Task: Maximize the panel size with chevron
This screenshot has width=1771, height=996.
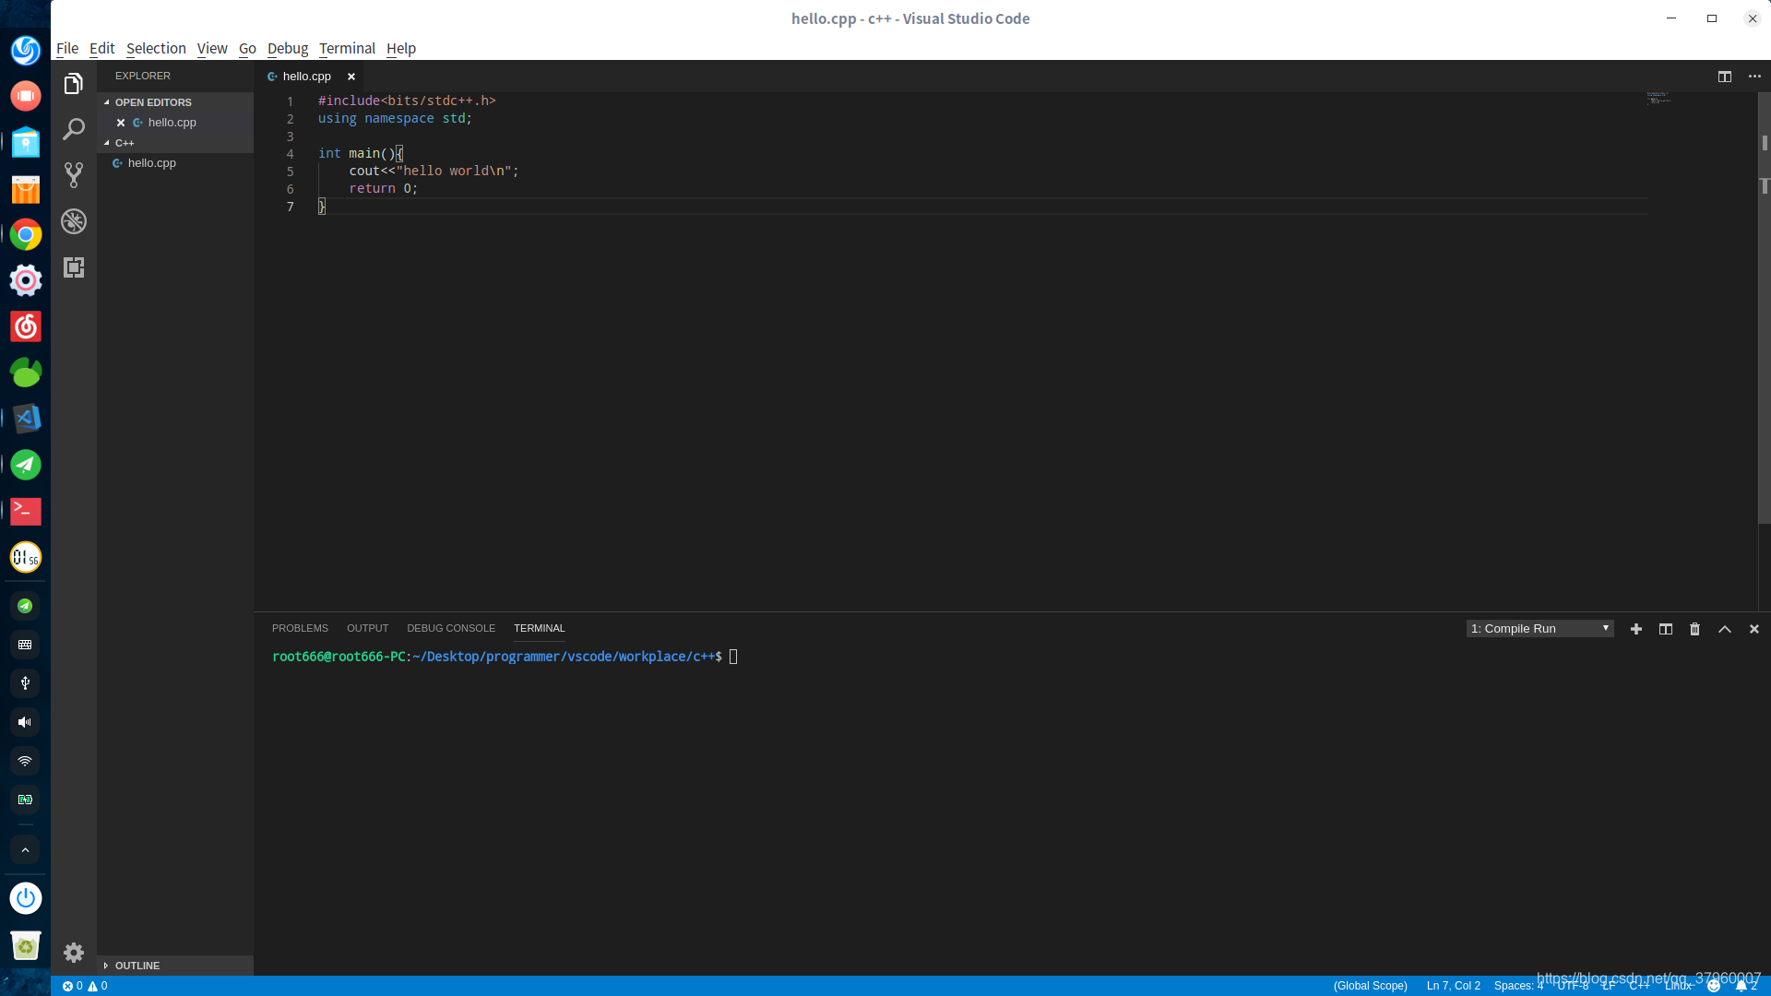Action: (1724, 629)
